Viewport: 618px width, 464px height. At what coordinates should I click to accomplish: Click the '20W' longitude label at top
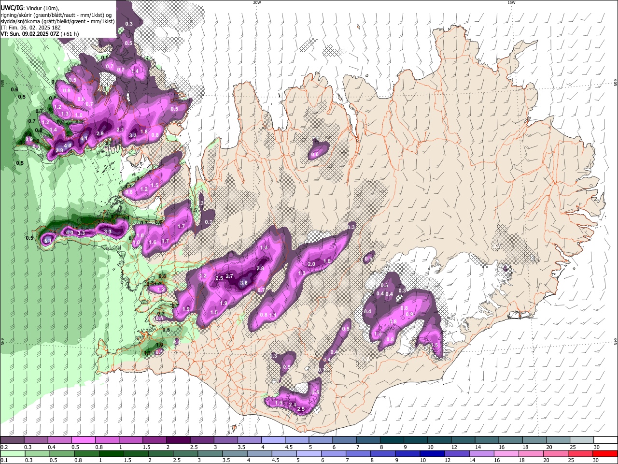click(x=257, y=2)
